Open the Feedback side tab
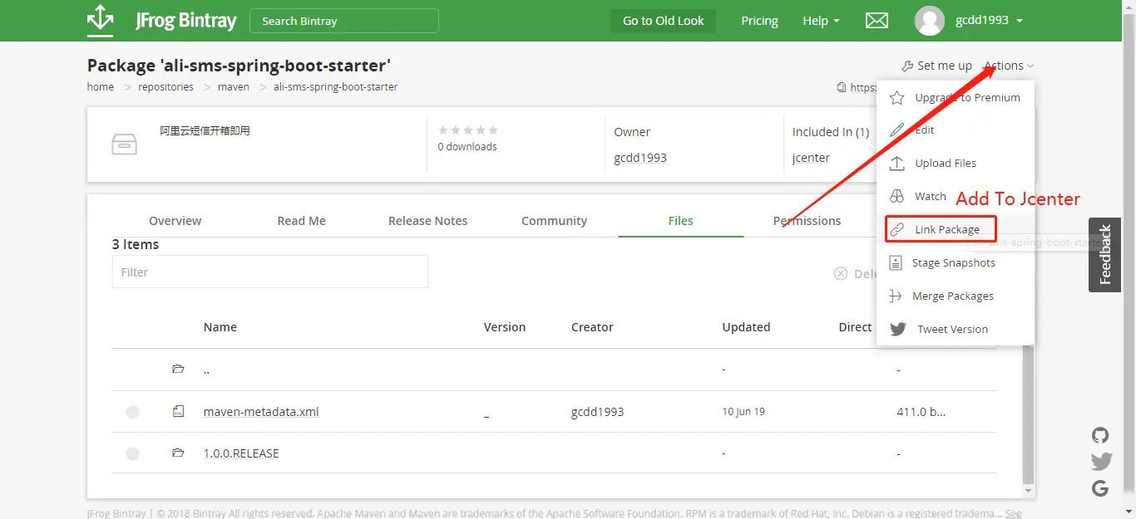 [1104, 255]
